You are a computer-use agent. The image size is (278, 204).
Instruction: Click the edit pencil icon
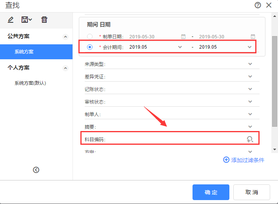click(11, 20)
